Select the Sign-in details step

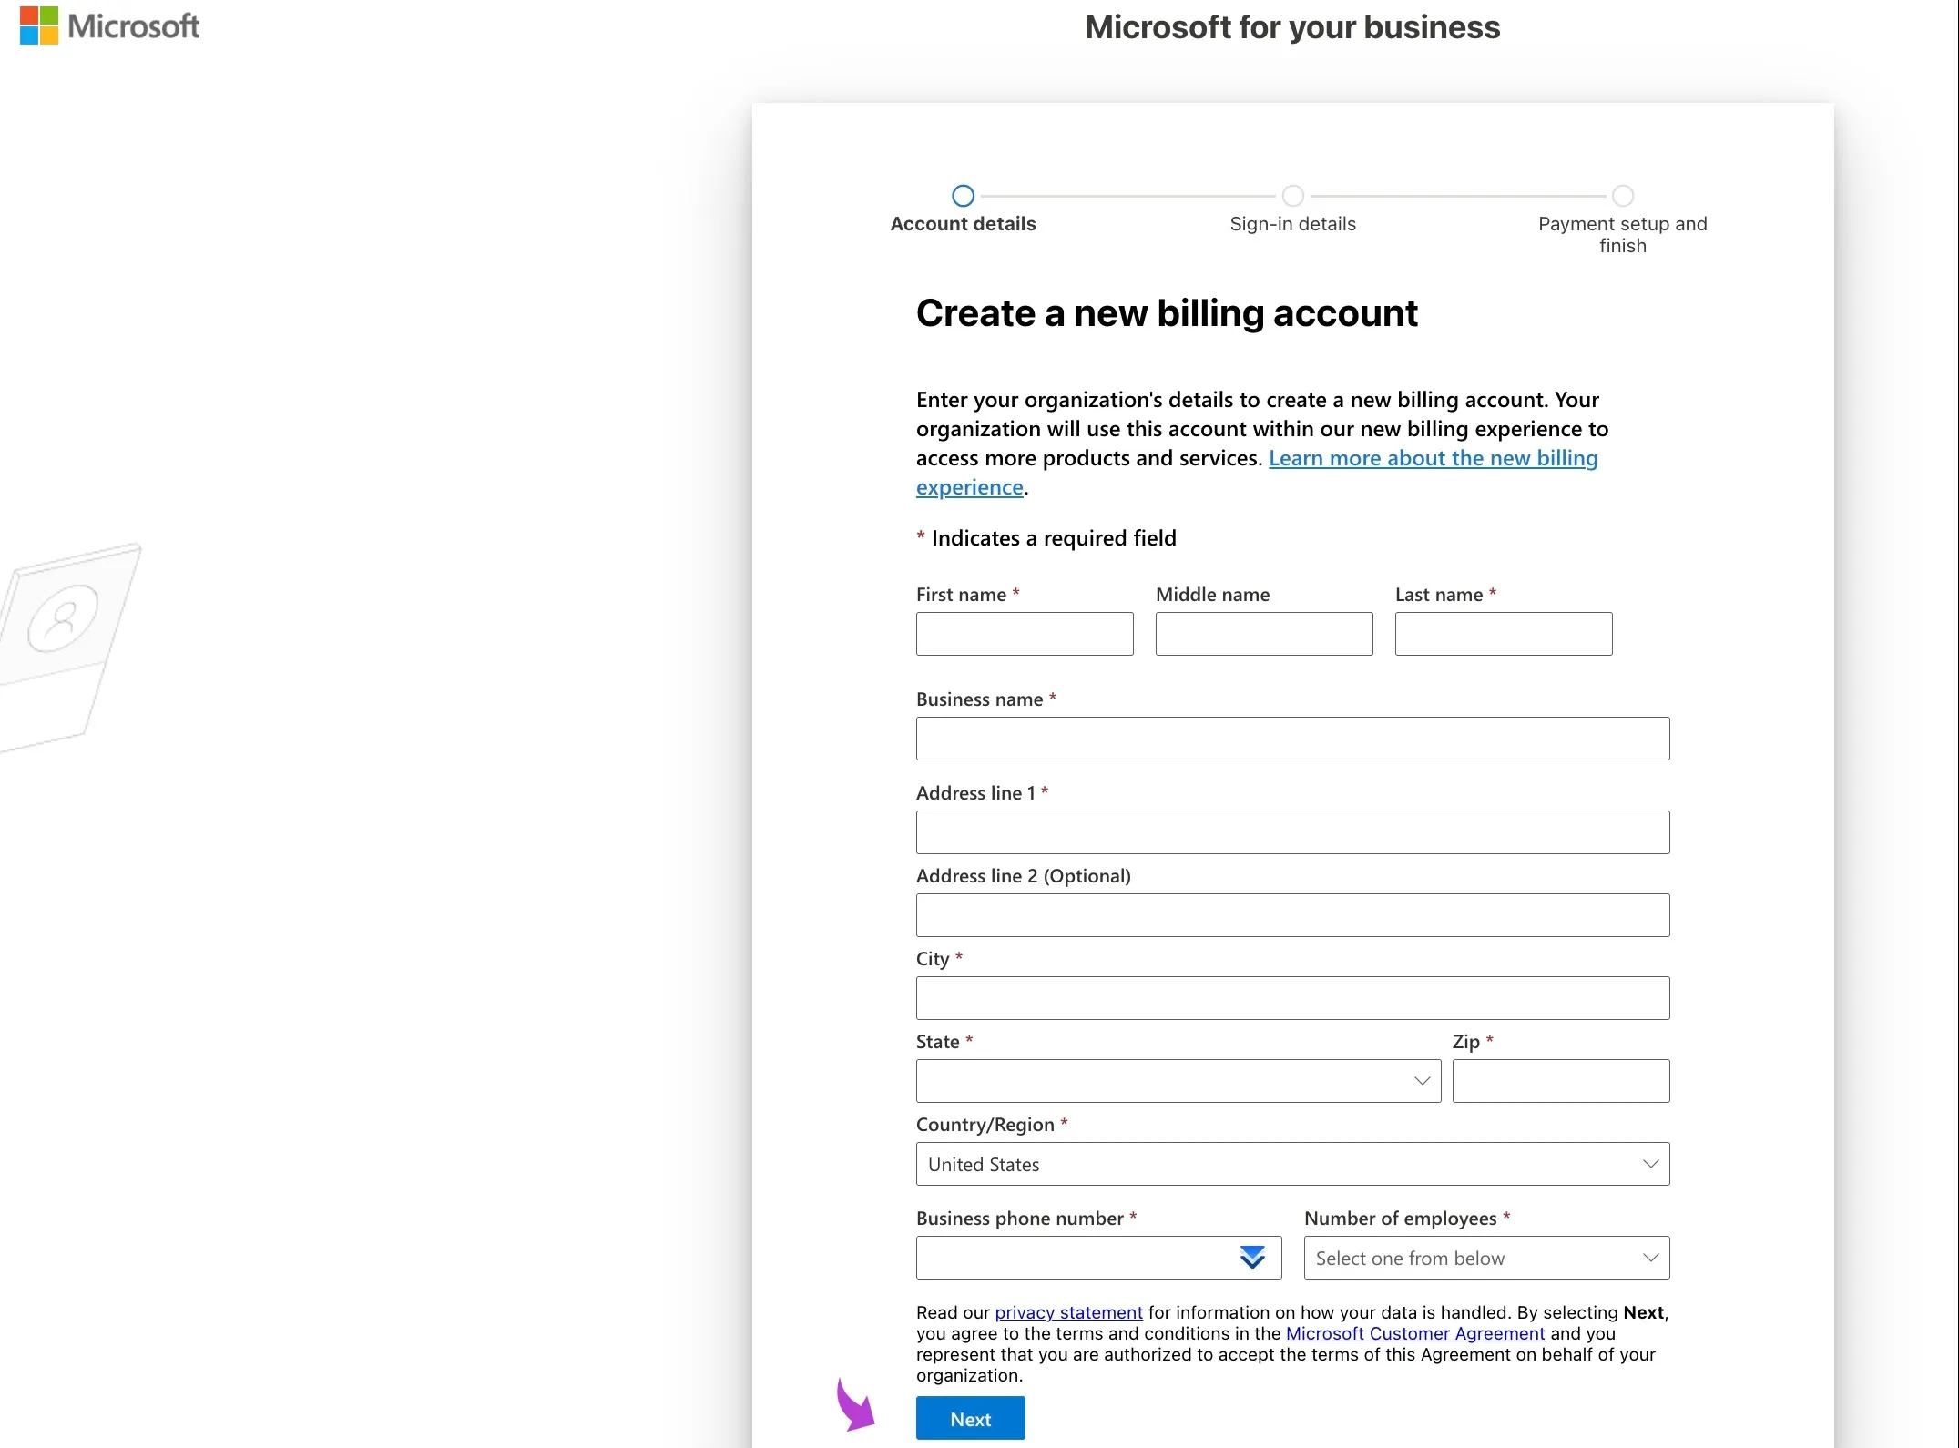coord(1292,196)
